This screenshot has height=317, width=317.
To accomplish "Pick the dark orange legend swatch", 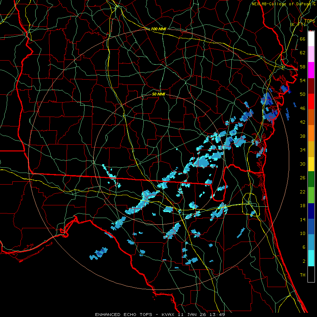I will (x=311, y=117).
